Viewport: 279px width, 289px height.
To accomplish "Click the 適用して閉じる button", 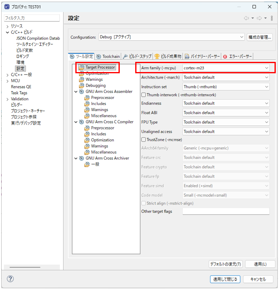I will tap(224, 279).
